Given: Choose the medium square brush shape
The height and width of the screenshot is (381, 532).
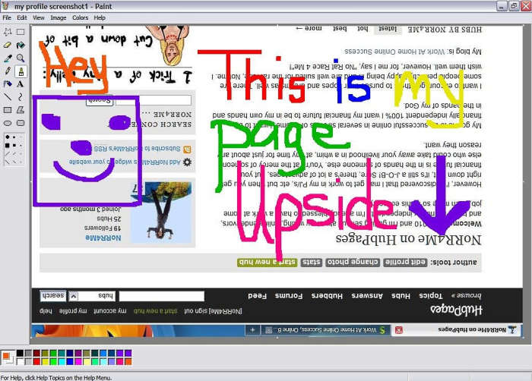Looking at the screenshot, I should 14,146.
